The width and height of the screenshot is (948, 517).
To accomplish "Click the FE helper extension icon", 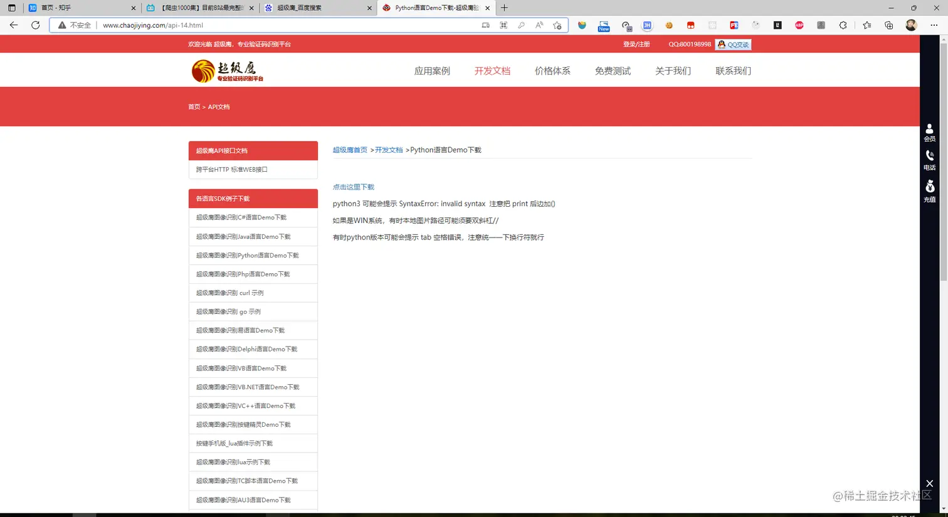I will point(734,25).
